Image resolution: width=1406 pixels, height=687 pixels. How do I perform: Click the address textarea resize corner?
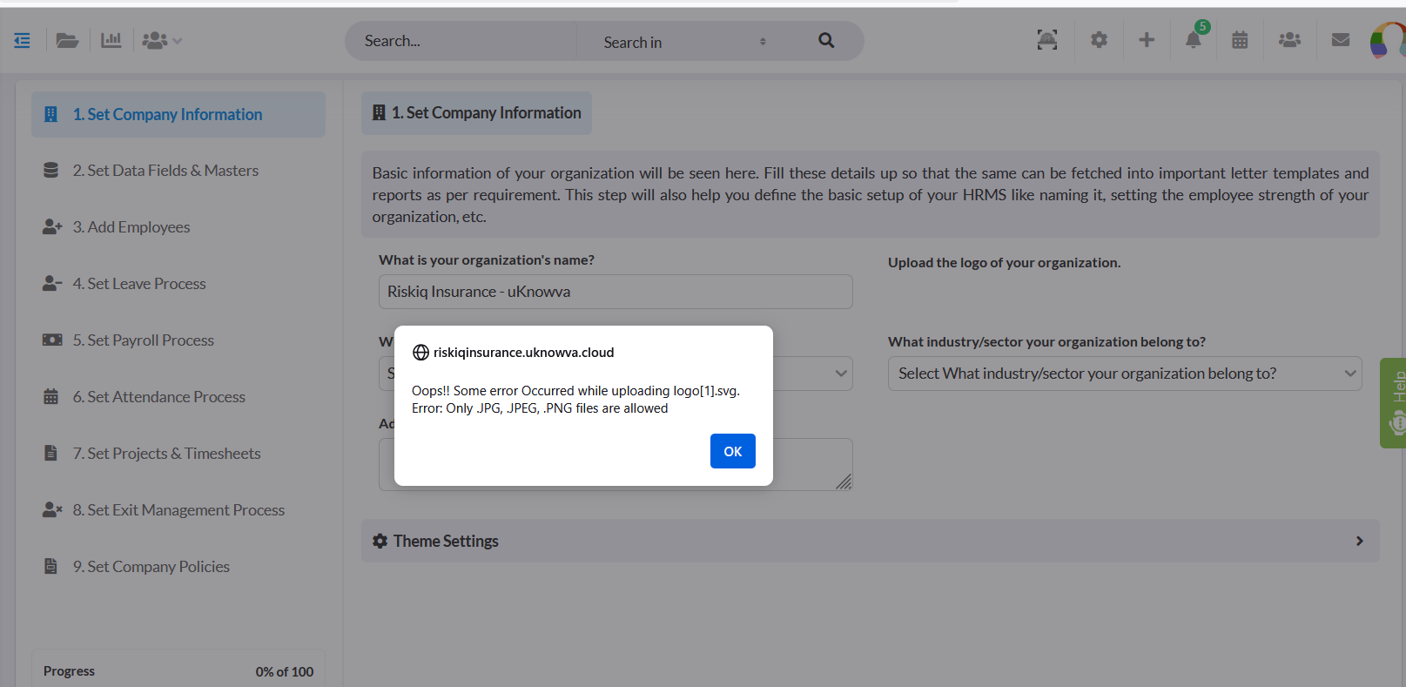(844, 482)
